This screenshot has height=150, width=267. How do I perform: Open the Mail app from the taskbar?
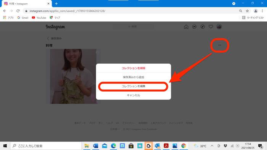[105, 146]
